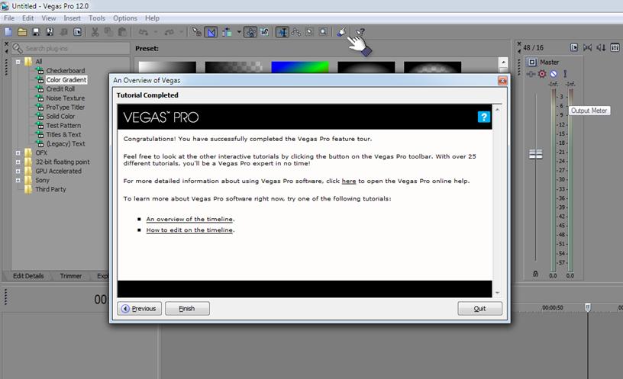Open 'How to edit on the timeline' link
This screenshot has width=623, height=379.
[190, 230]
